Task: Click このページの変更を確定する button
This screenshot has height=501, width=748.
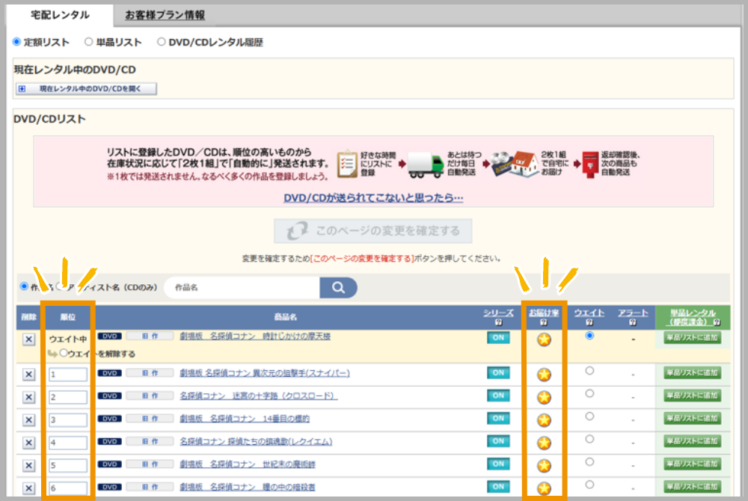Action: point(373,230)
